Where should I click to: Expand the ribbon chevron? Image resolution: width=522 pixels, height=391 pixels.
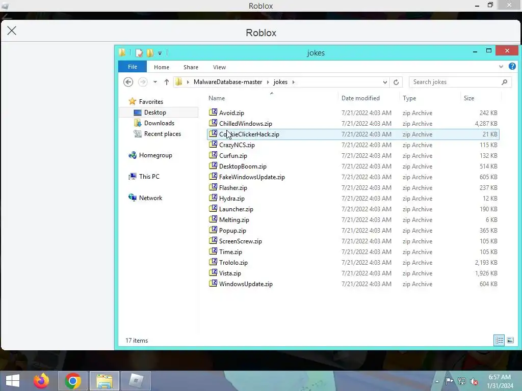point(501,67)
